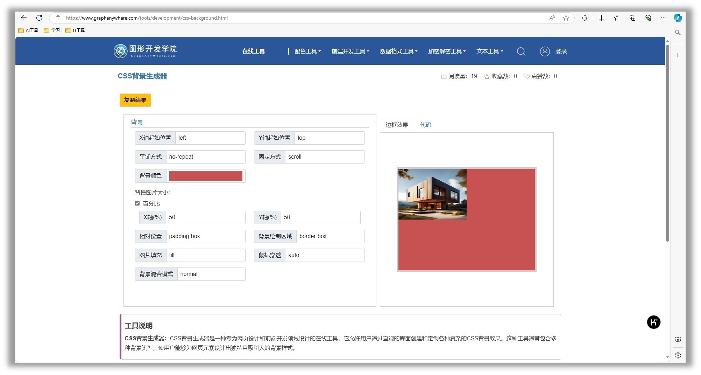
Task: Switch to the 边框效果 tab
Action: [x=397, y=125]
